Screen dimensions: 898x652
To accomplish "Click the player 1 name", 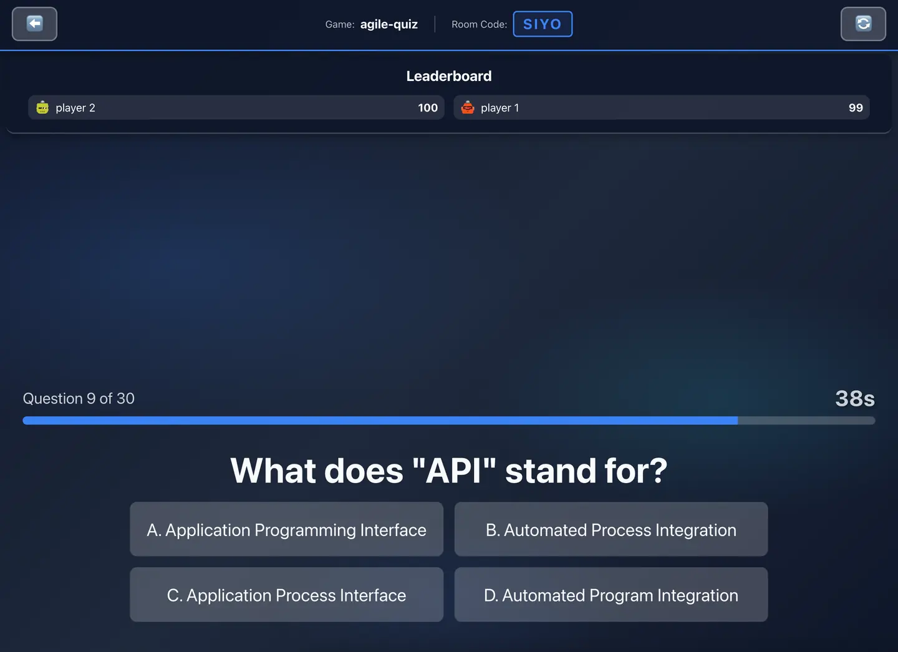I will click(500, 108).
